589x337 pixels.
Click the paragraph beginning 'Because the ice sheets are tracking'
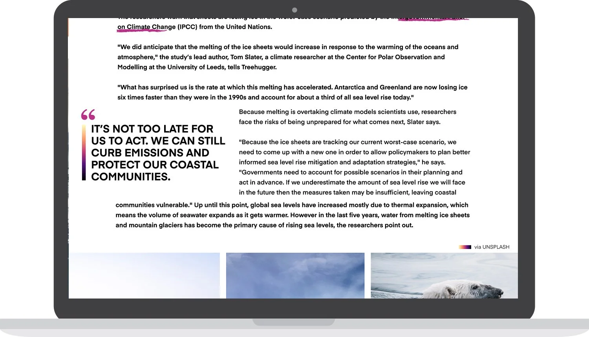click(x=355, y=167)
